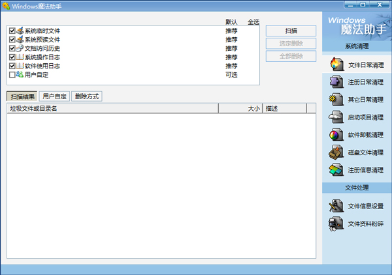Select the 启动项目清理 label
The width and height of the screenshot is (392, 275).
pos(365,117)
